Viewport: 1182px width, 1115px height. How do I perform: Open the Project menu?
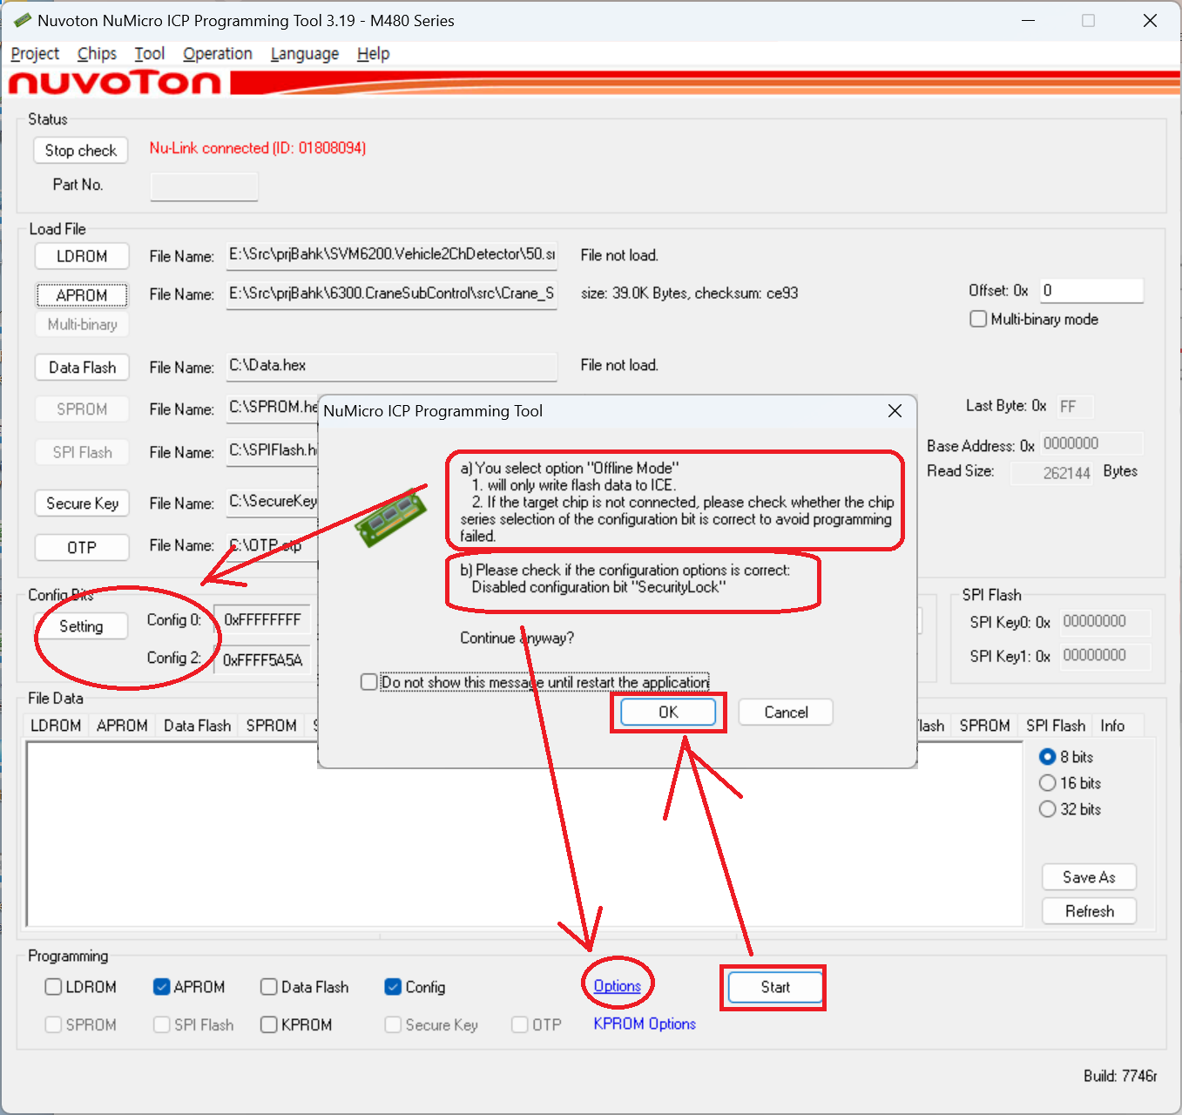tap(35, 54)
